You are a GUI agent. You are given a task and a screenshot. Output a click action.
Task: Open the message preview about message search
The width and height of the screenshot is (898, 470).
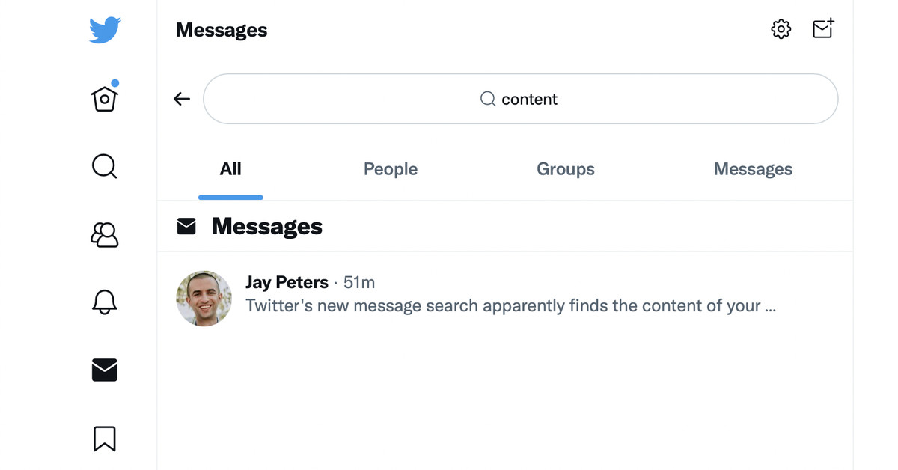point(510,305)
